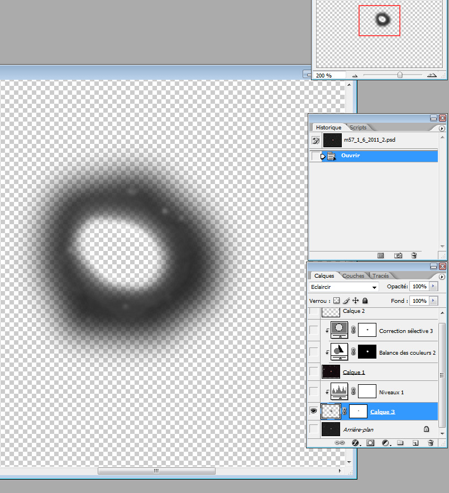449x493 pixels.
Task: Select the Ouvrir history state
Action: (374, 156)
